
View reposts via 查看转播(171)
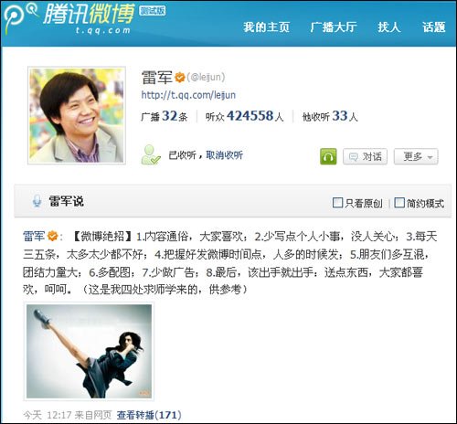coord(149,415)
